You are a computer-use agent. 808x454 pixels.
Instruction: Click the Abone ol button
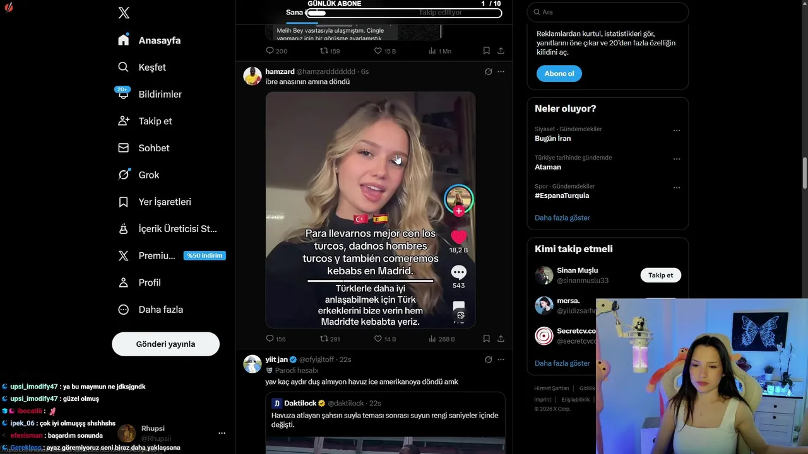point(559,74)
